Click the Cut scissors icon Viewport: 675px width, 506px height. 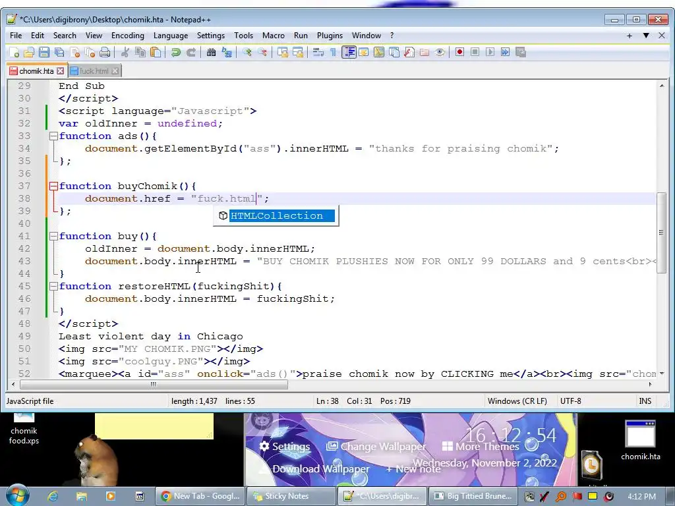pyautogui.click(x=125, y=52)
